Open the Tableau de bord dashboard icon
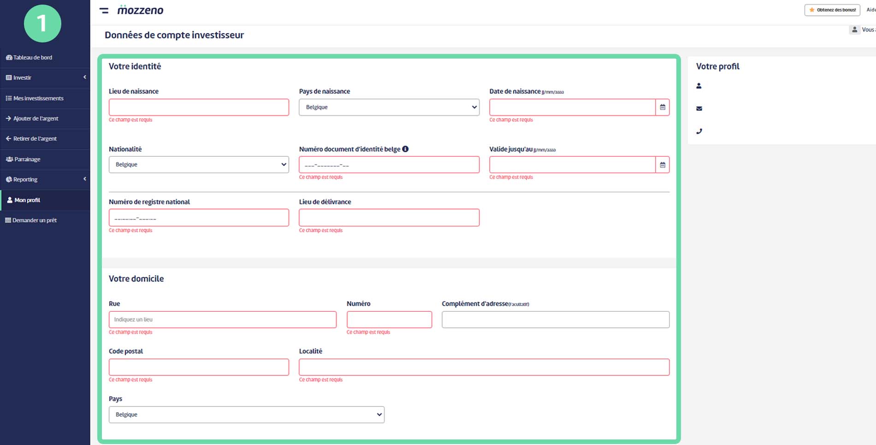The image size is (876, 445). (x=9, y=58)
